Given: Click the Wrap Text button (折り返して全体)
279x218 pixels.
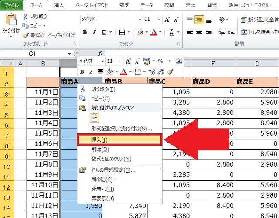Looking at the screenshot, I should click(259, 19).
